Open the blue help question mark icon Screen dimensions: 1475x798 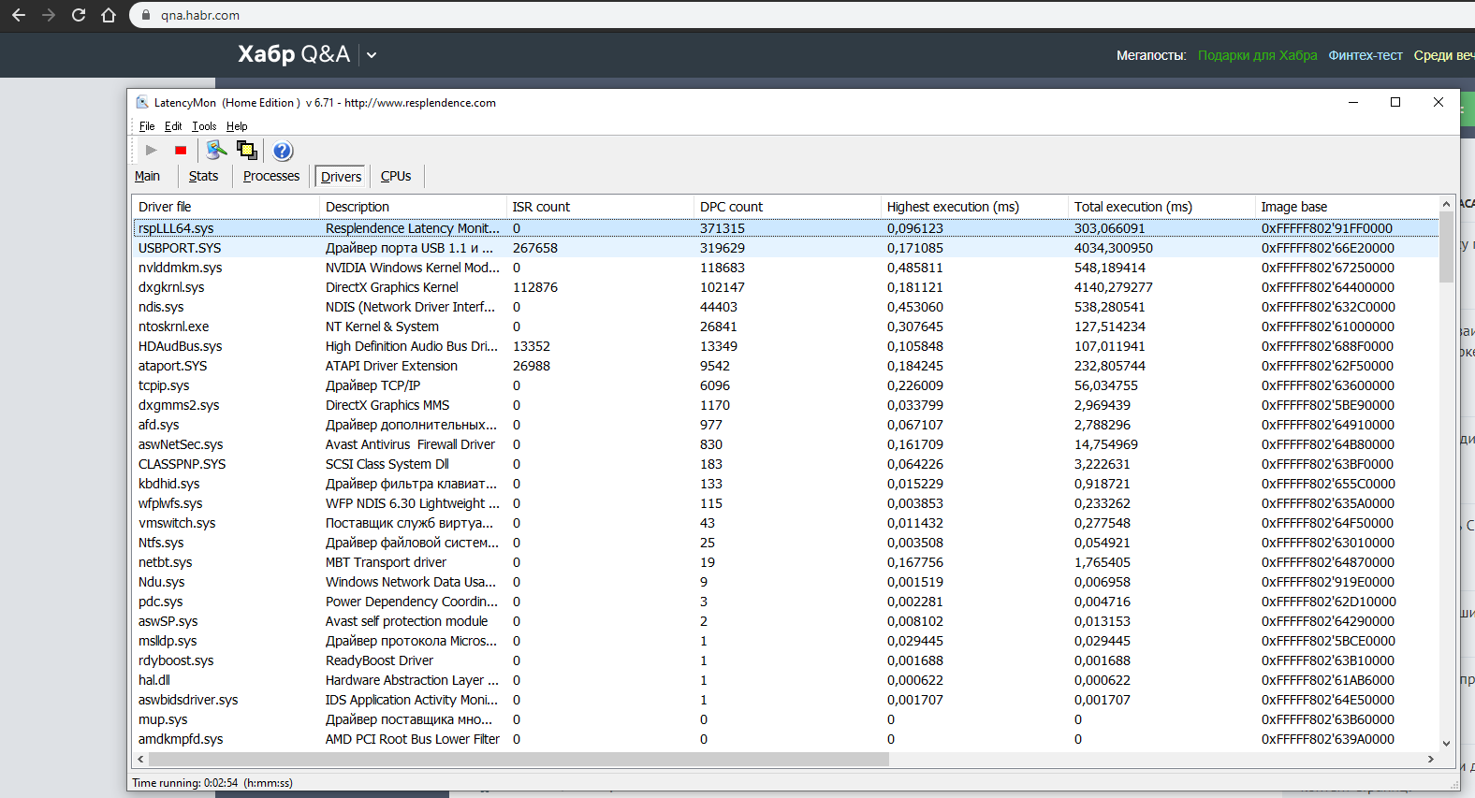coord(283,151)
